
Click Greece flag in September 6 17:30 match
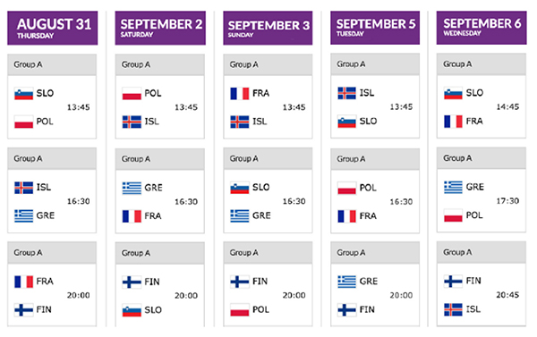tap(453, 187)
